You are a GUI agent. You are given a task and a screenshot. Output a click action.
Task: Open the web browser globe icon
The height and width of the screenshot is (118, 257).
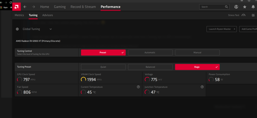[x=236, y=7]
